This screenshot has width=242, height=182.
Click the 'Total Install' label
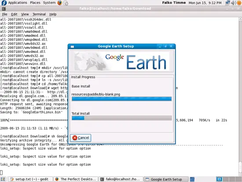[81, 114]
